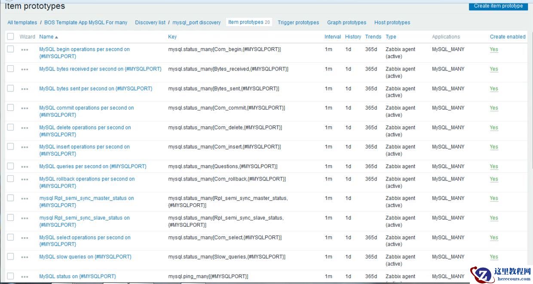Open wizard menu for MySQL status row
533x284 pixels.
click(25, 277)
